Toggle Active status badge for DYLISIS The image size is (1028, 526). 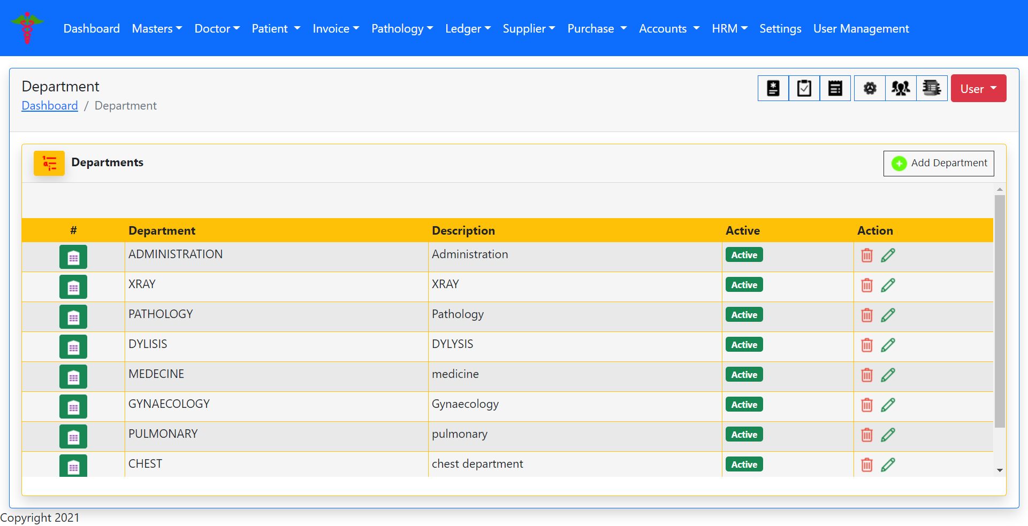[x=744, y=345]
